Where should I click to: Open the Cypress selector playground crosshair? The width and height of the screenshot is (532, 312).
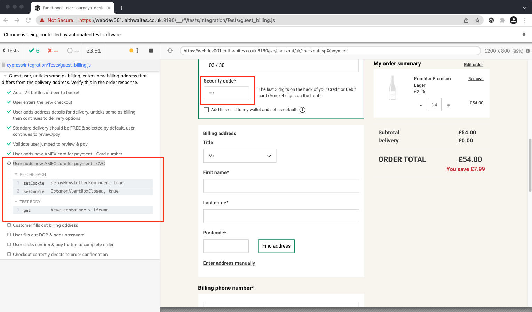[170, 50]
